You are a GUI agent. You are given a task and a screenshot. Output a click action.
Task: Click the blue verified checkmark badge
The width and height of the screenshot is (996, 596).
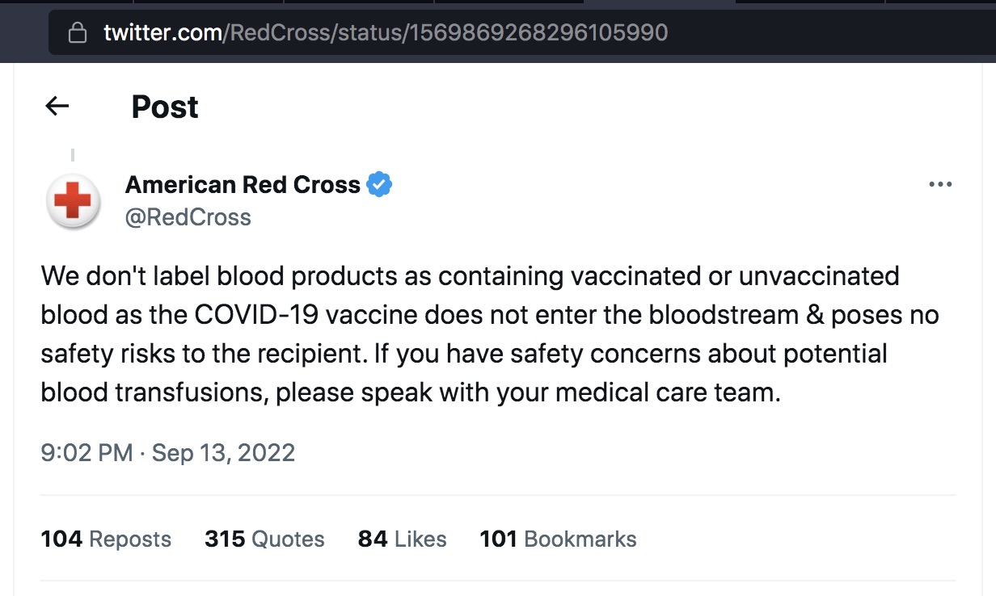[x=379, y=185]
